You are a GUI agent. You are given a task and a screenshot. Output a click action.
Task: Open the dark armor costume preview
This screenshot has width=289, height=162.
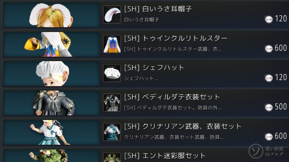coord(51,103)
